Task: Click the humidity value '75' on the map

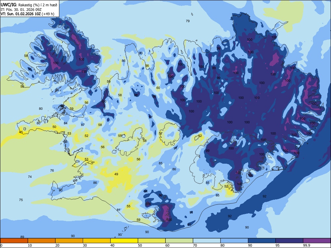Action: point(21,200)
